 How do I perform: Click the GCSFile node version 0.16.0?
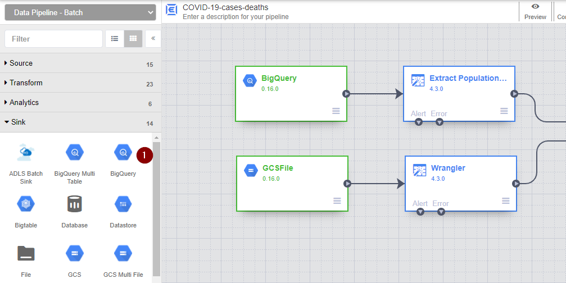click(x=271, y=179)
